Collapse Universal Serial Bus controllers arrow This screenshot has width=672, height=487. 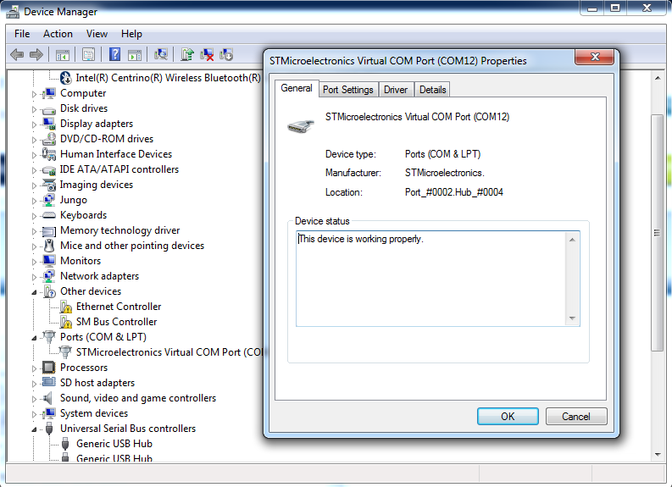tap(34, 429)
